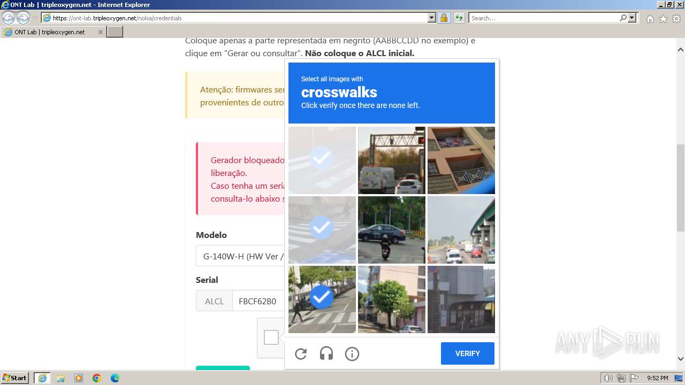This screenshot has height=385, width=685.
Task: Expand search provider dropdown arrow
Action: [x=633, y=18]
